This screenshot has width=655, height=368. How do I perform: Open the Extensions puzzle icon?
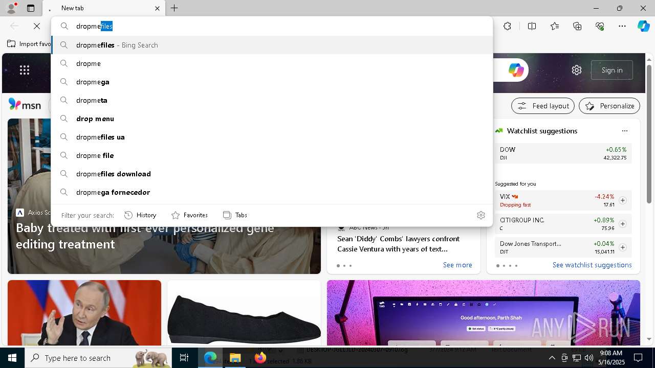pyautogui.click(x=507, y=26)
